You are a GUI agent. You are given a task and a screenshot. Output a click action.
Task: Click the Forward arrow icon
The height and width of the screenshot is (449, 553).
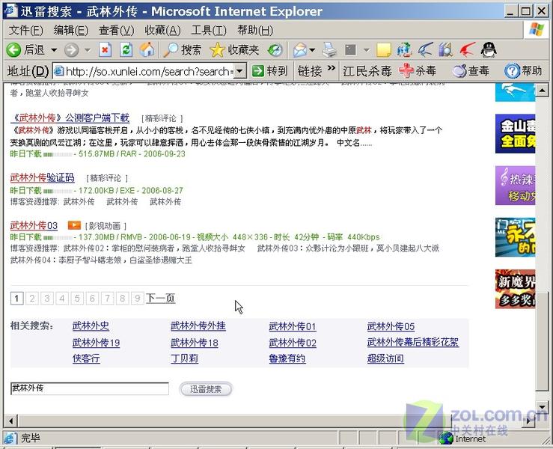tap(71, 49)
